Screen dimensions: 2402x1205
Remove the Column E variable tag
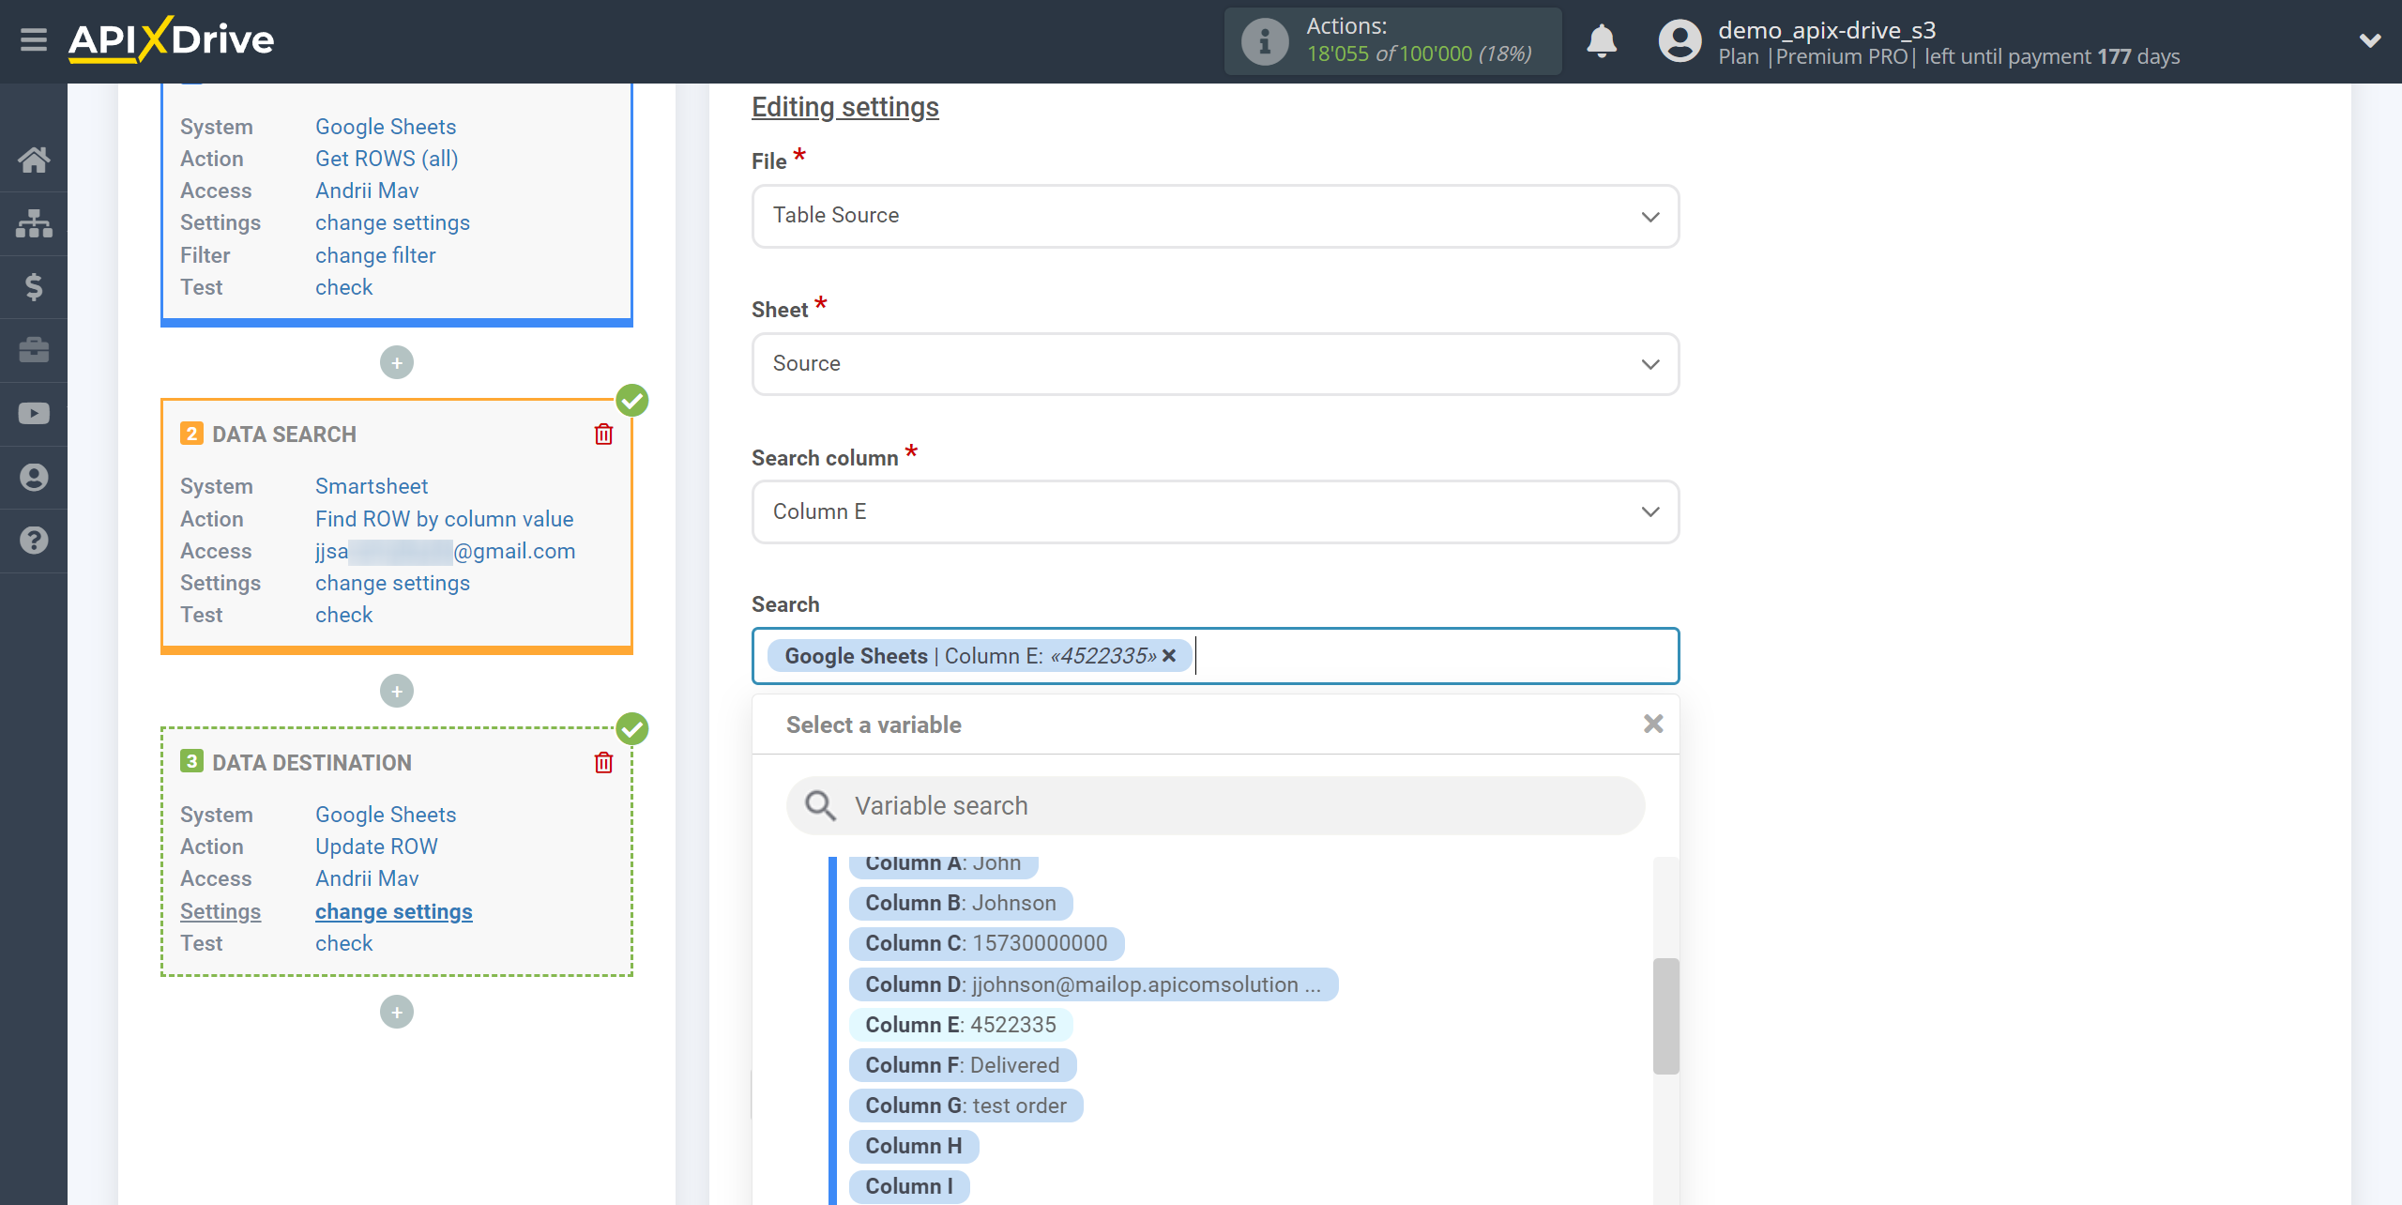coord(1169,656)
